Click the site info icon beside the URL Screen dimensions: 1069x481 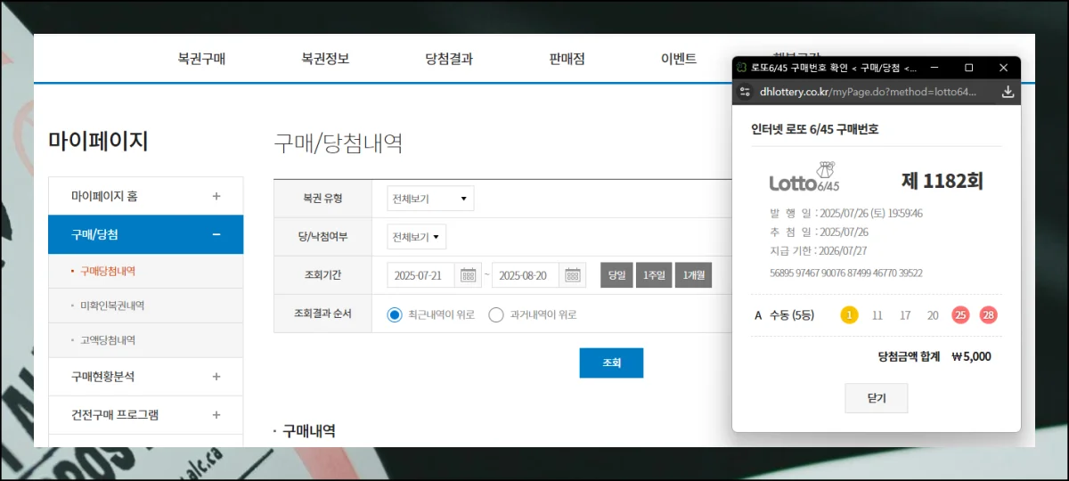pyautogui.click(x=745, y=92)
